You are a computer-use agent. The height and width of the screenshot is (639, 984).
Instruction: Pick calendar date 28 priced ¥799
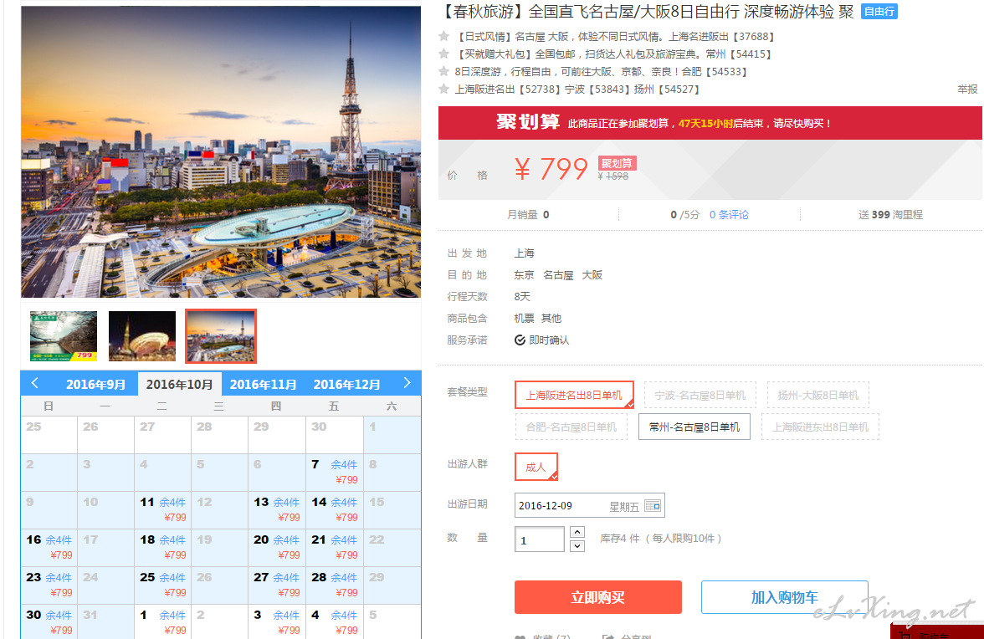pyautogui.click(x=335, y=585)
